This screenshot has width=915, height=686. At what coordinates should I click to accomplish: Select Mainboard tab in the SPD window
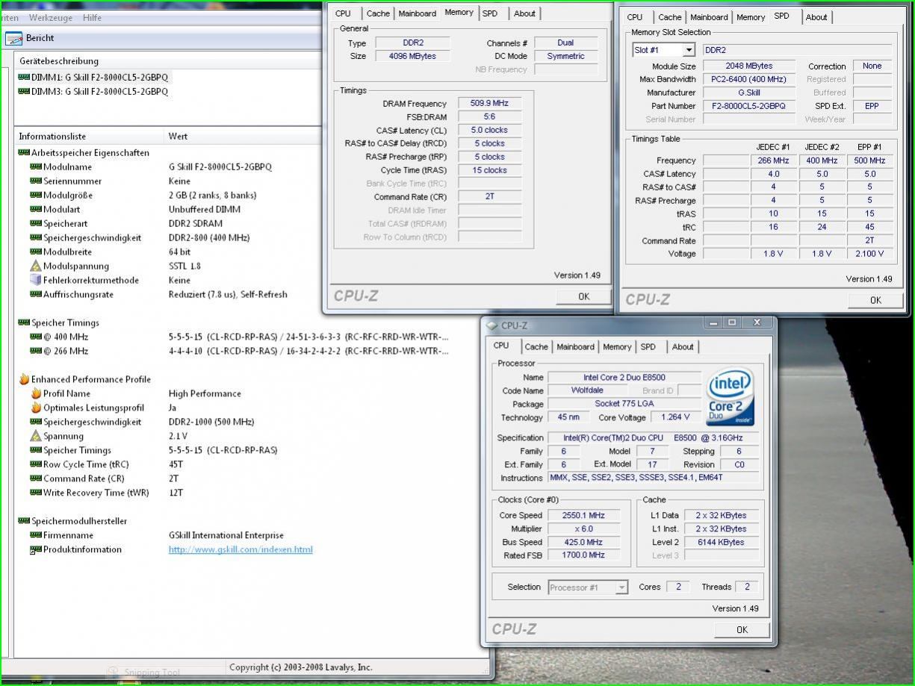click(709, 17)
